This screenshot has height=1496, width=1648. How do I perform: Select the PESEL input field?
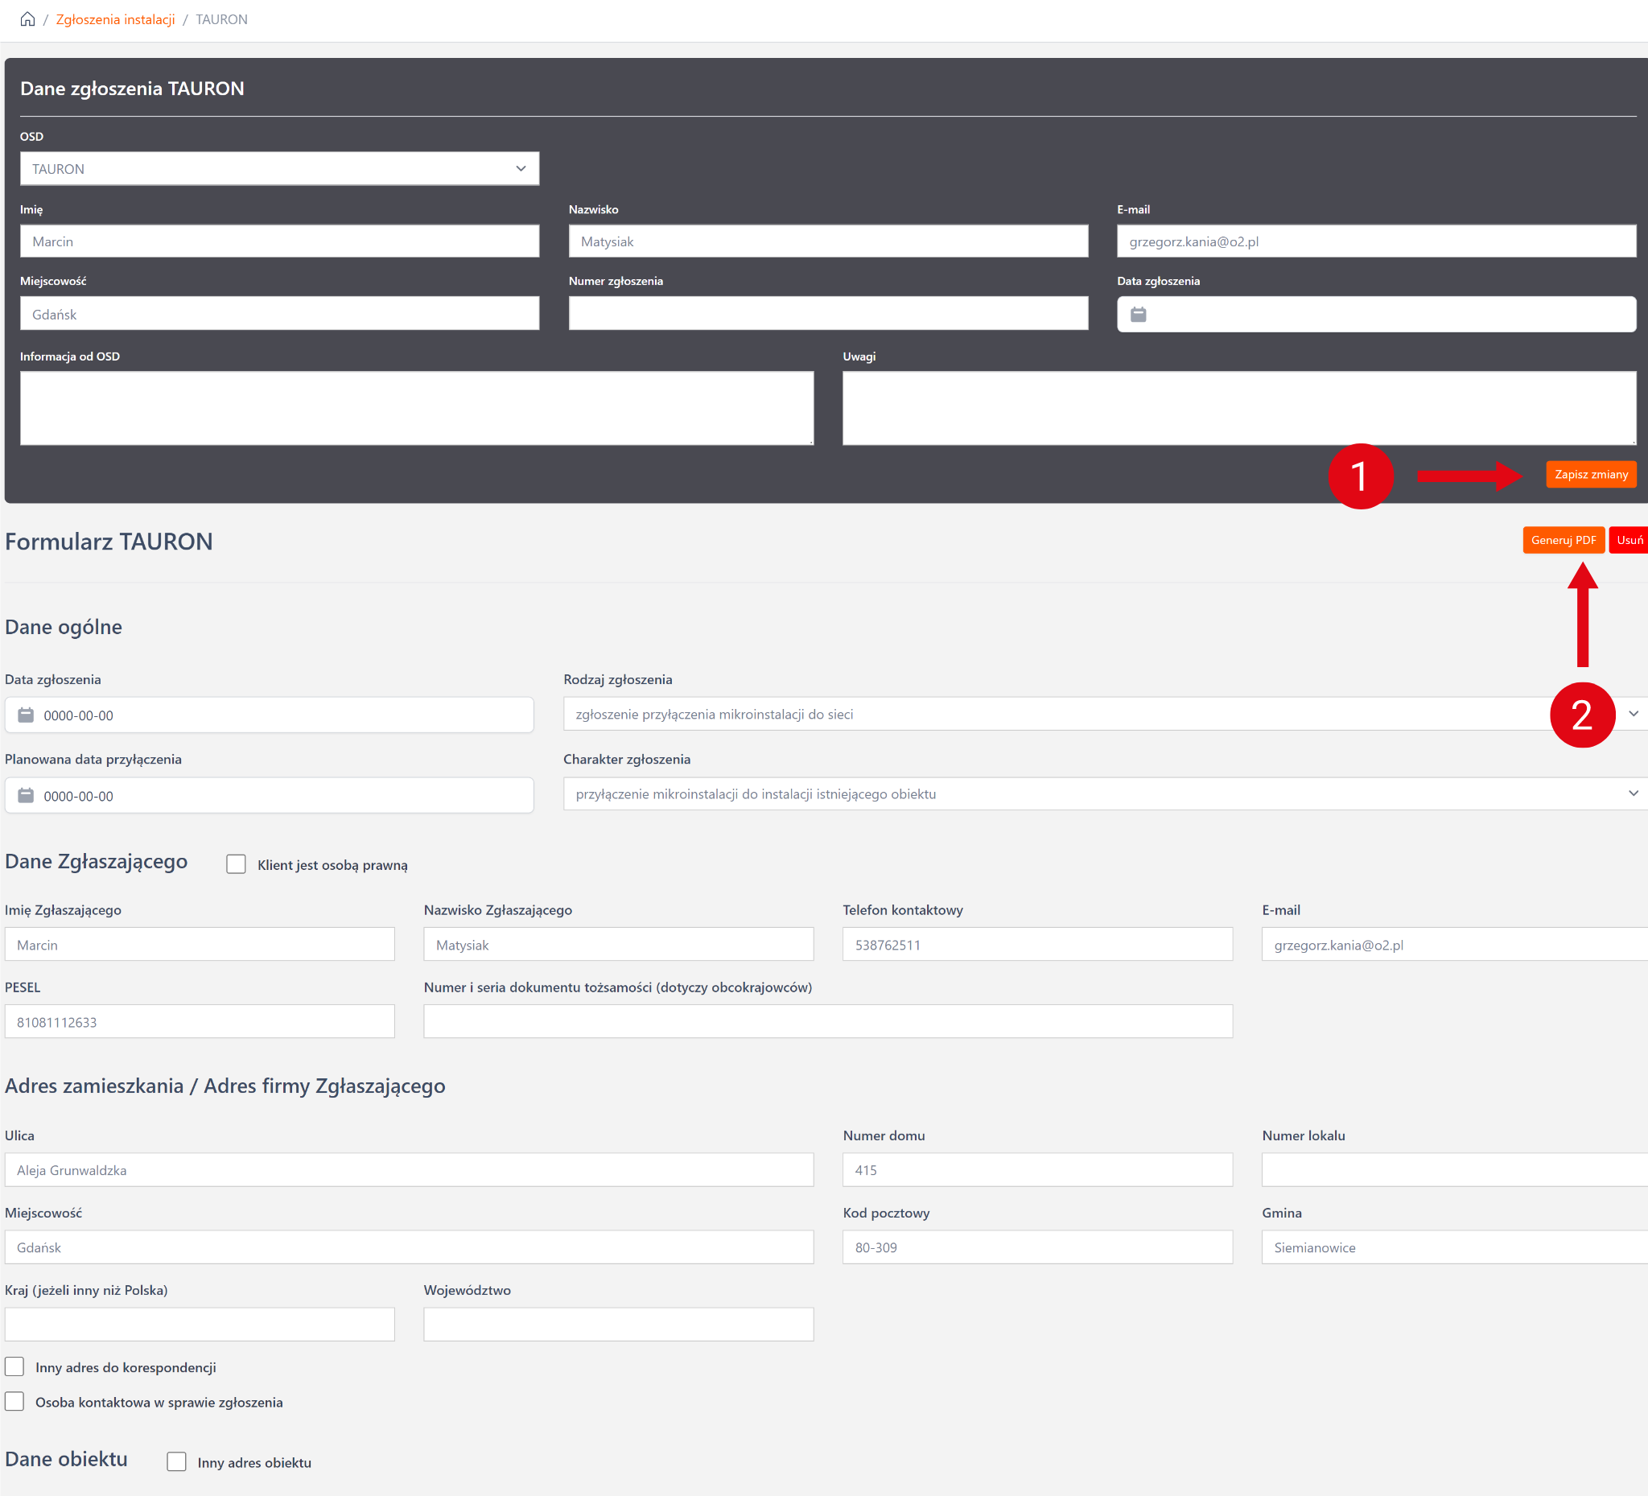click(200, 1021)
